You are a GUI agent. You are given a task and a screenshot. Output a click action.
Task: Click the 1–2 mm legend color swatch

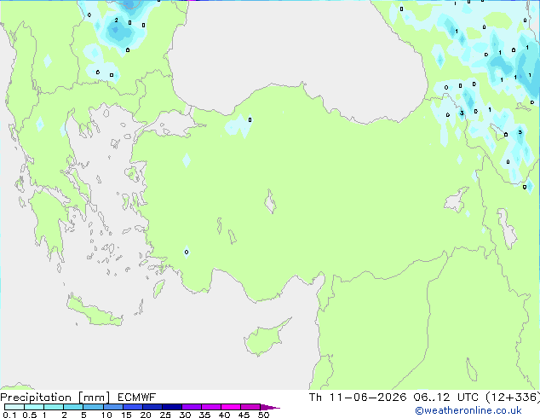[x=54, y=407]
